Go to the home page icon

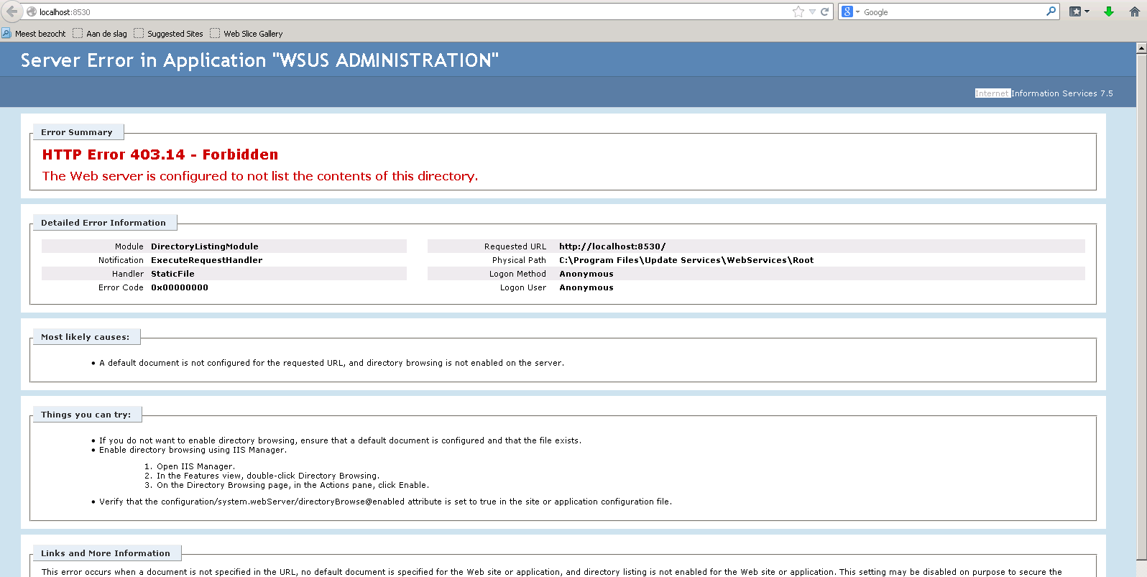pos(1135,11)
